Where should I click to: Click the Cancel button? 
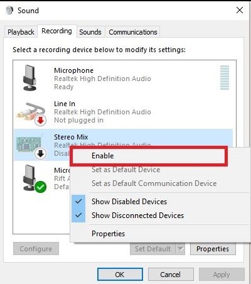coord(171,275)
